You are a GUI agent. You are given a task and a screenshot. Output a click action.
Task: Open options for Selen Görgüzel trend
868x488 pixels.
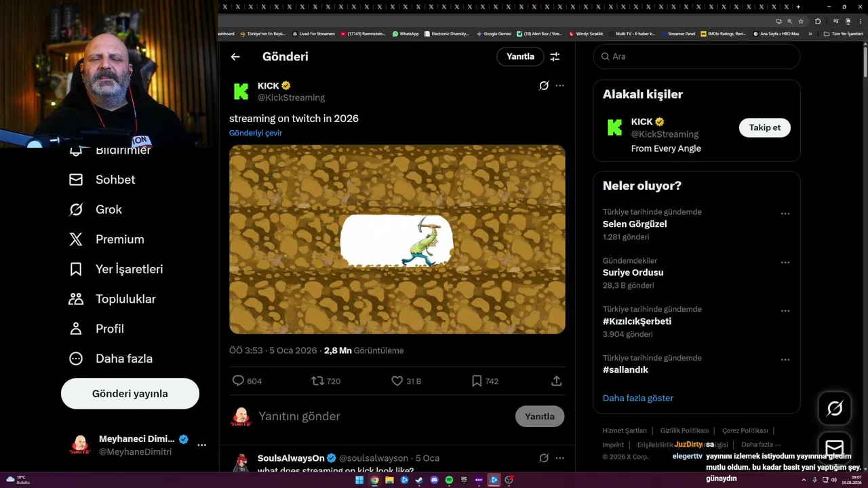[785, 213]
